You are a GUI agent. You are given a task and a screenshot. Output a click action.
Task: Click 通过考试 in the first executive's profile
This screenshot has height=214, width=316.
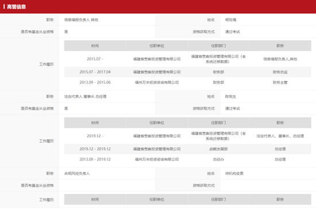coord(232,32)
